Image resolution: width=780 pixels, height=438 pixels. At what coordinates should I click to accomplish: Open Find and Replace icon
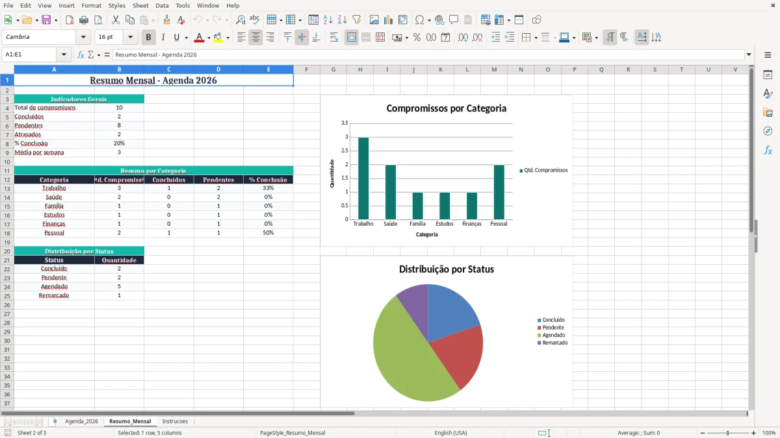tap(240, 20)
